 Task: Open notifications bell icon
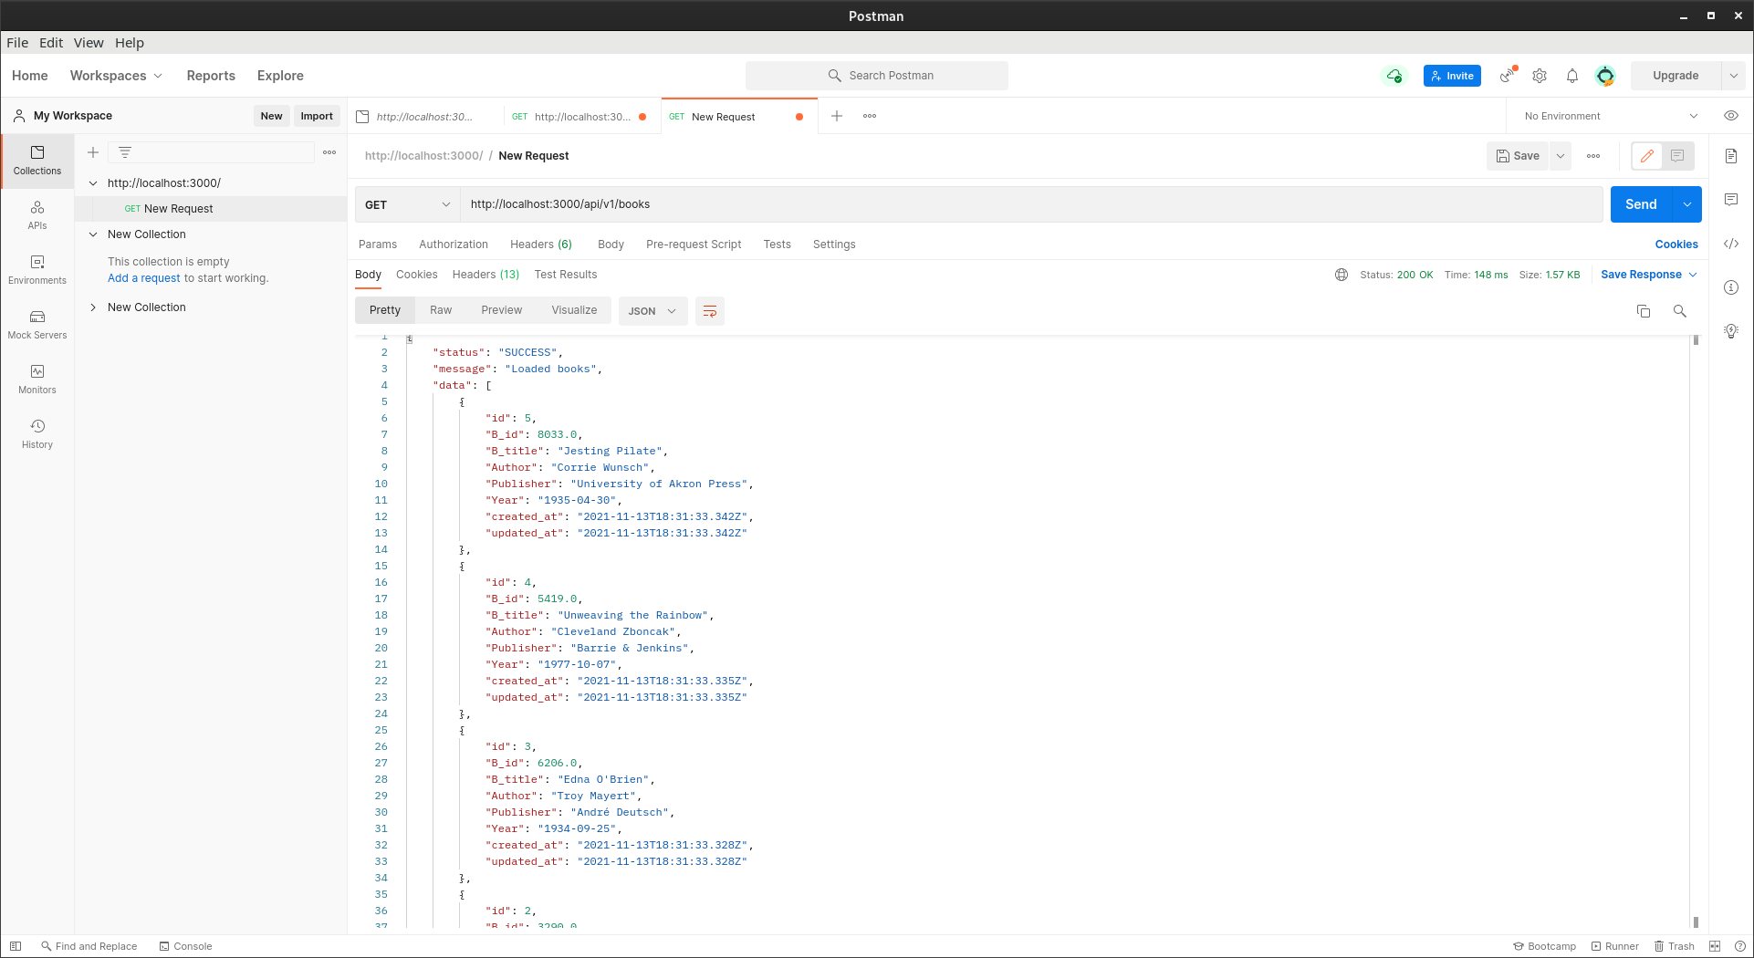(1572, 76)
